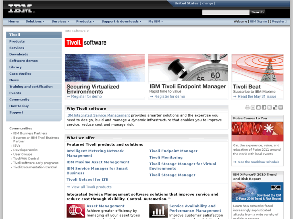Open Library in left sidebar
This screenshot has height=219, width=293.
34,67
